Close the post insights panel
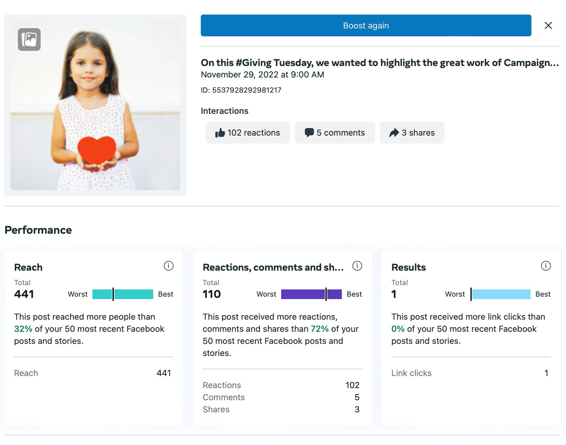566x445 pixels. (548, 25)
